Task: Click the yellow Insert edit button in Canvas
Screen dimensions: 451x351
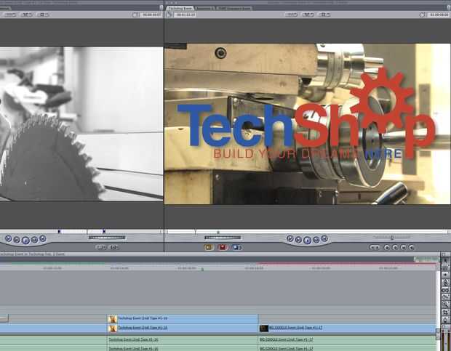Action: tap(209, 247)
